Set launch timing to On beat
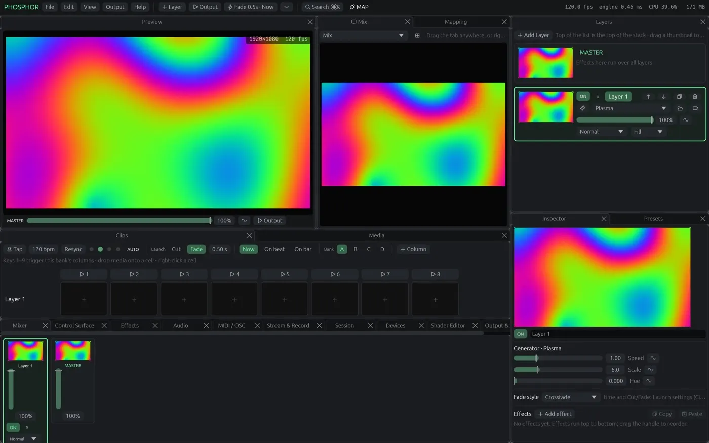The width and height of the screenshot is (709, 443). coord(274,249)
